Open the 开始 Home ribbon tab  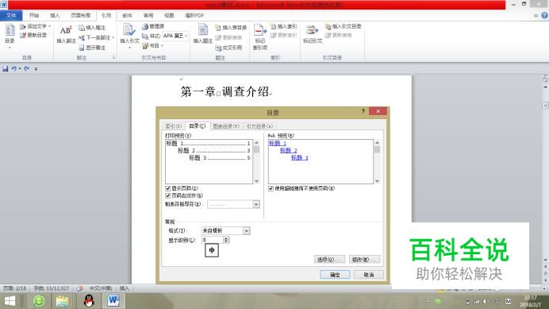34,15
